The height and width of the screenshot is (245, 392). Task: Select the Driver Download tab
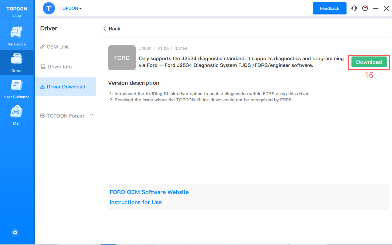tap(66, 87)
